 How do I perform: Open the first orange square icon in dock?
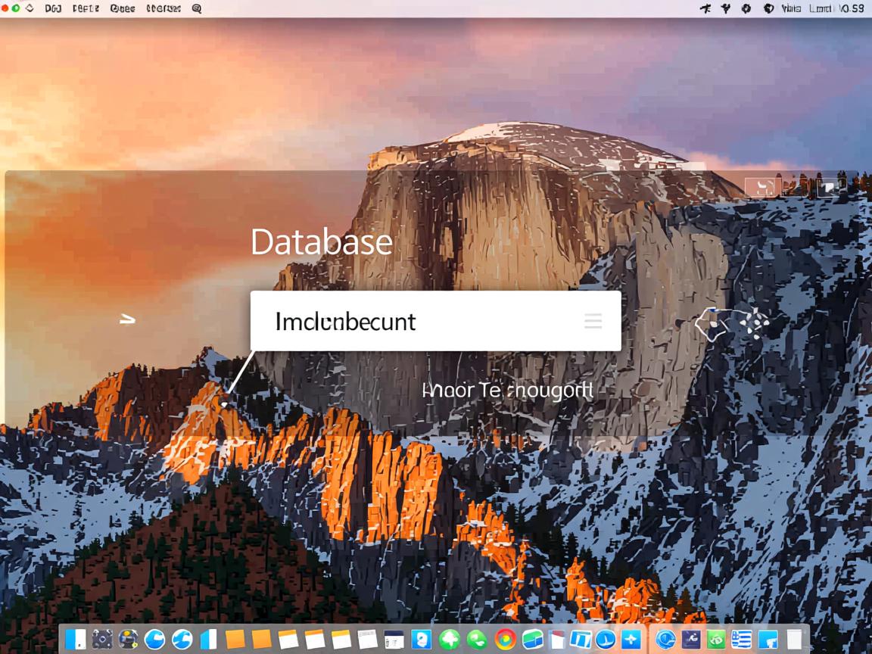pyautogui.click(x=235, y=640)
